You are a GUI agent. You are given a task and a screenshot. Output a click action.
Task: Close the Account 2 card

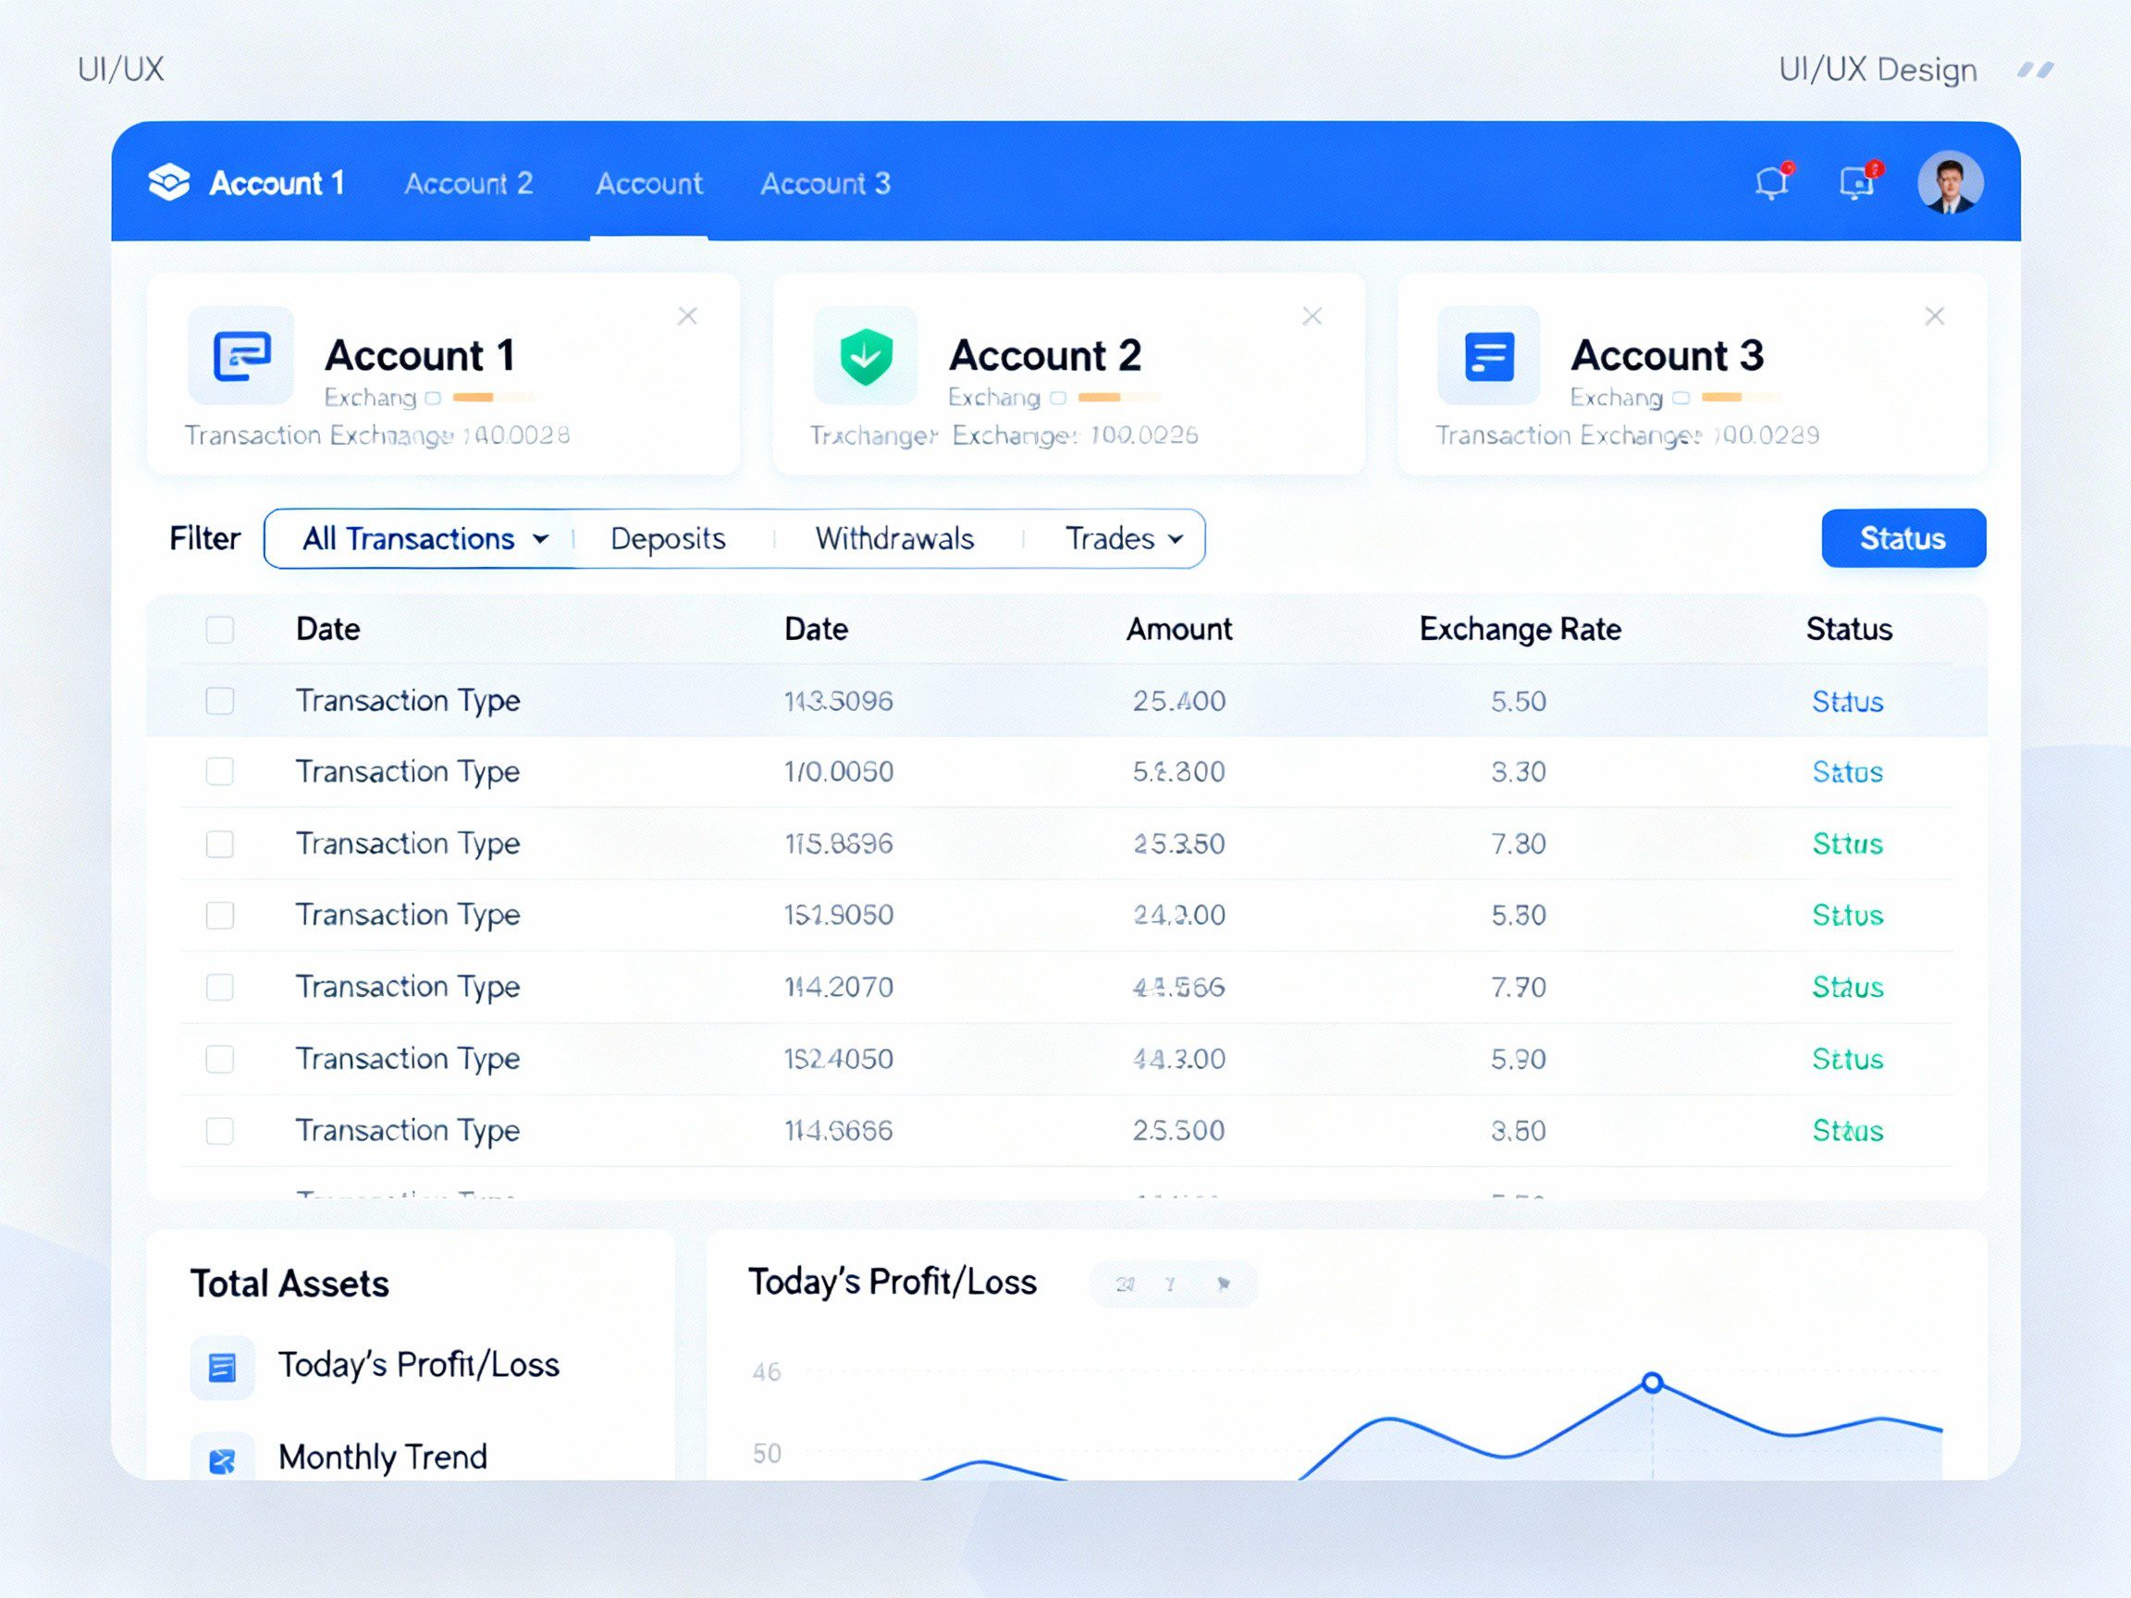pos(1312,316)
